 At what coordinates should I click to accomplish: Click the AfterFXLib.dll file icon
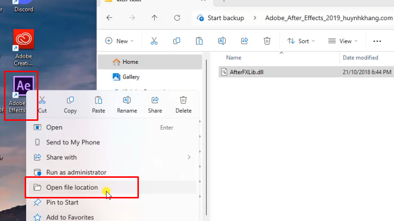click(224, 72)
